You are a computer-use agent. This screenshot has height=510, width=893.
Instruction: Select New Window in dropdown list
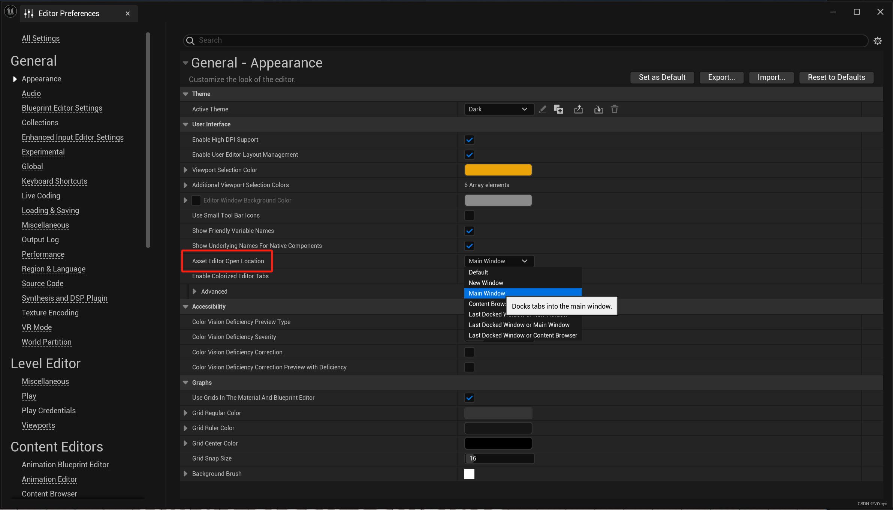(486, 283)
